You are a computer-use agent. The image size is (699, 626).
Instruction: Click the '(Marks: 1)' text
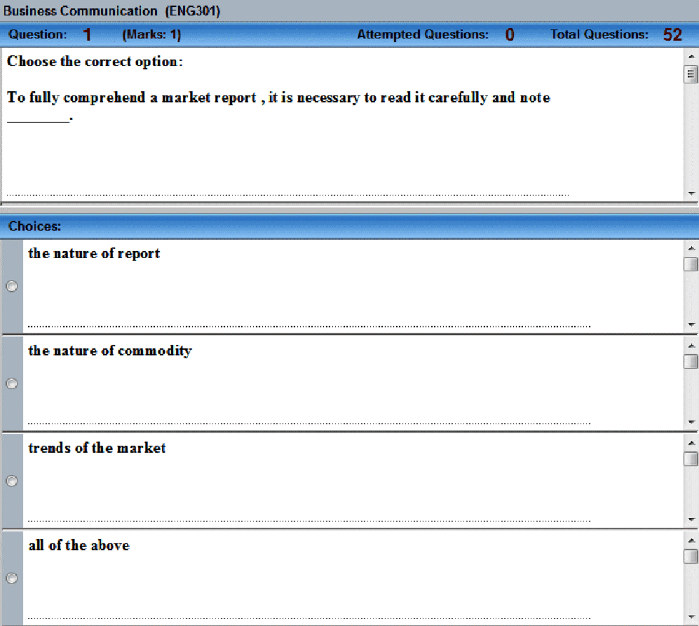click(151, 34)
